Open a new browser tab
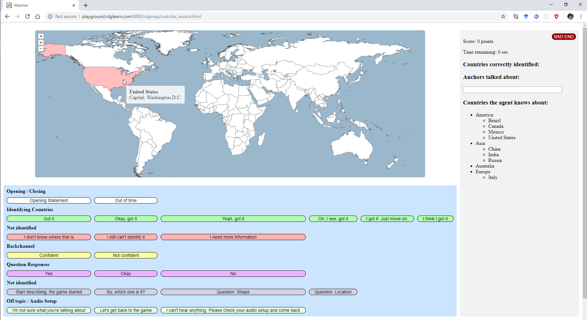Screen dimensions: 587x320 coord(86,5)
